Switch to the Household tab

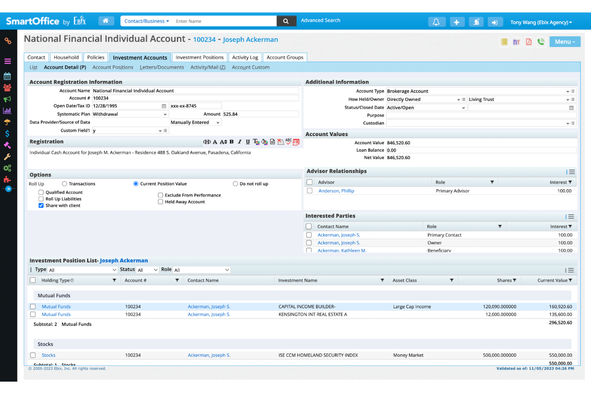point(66,57)
